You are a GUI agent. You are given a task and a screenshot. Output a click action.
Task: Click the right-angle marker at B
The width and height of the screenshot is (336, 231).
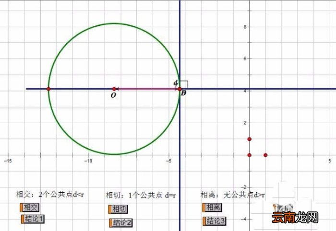pos(184,84)
